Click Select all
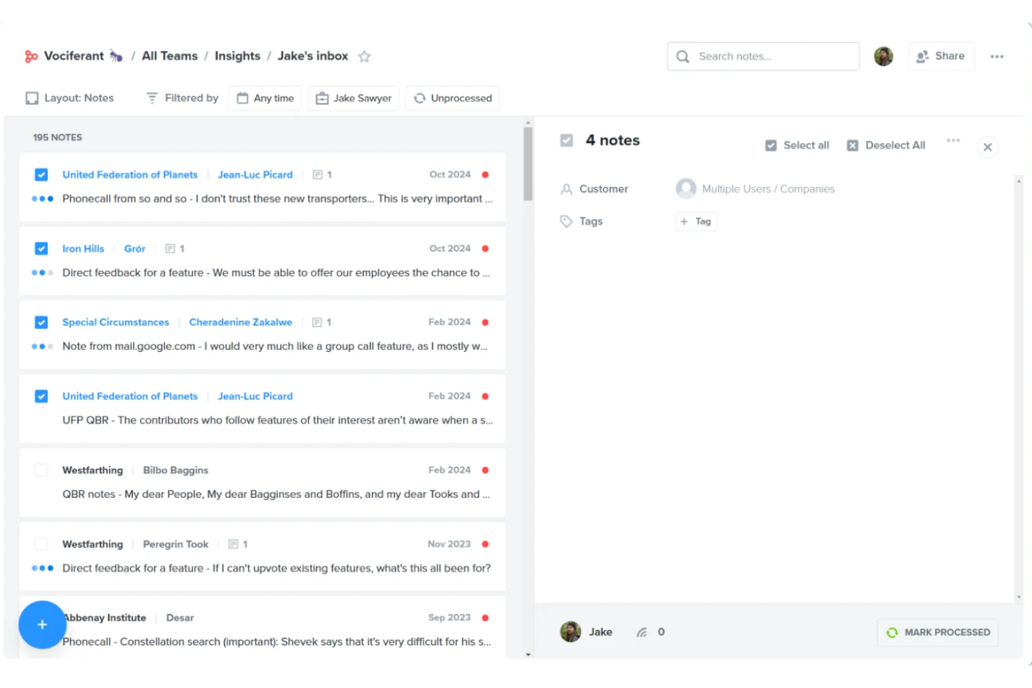 coord(797,146)
